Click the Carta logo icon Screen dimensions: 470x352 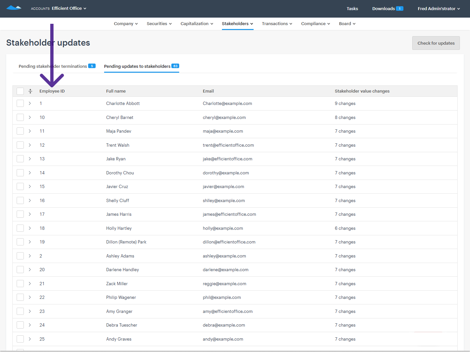tap(14, 8)
